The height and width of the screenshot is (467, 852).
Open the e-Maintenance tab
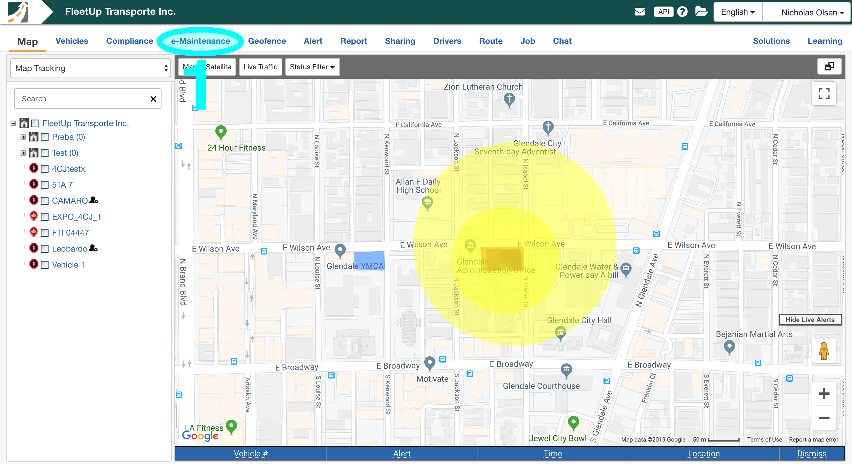(x=200, y=41)
